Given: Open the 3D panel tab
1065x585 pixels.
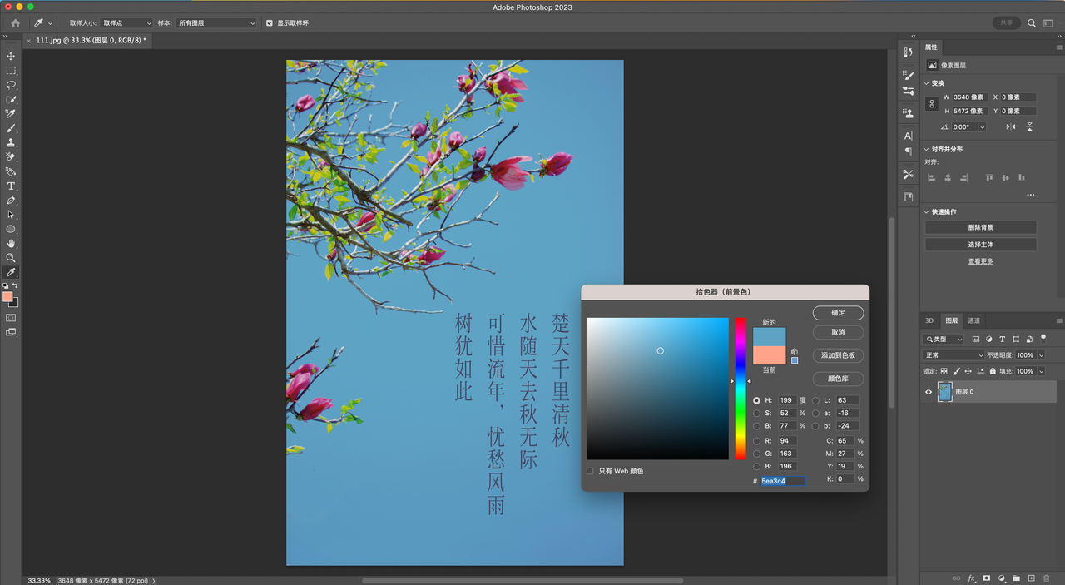Looking at the screenshot, I should coord(929,320).
